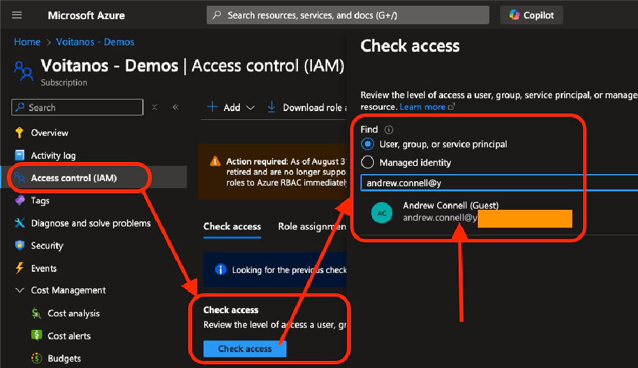This screenshot has width=638, height=368.
Task: Click the Diagnose and solve problems wrench icon
Action: 19,223
